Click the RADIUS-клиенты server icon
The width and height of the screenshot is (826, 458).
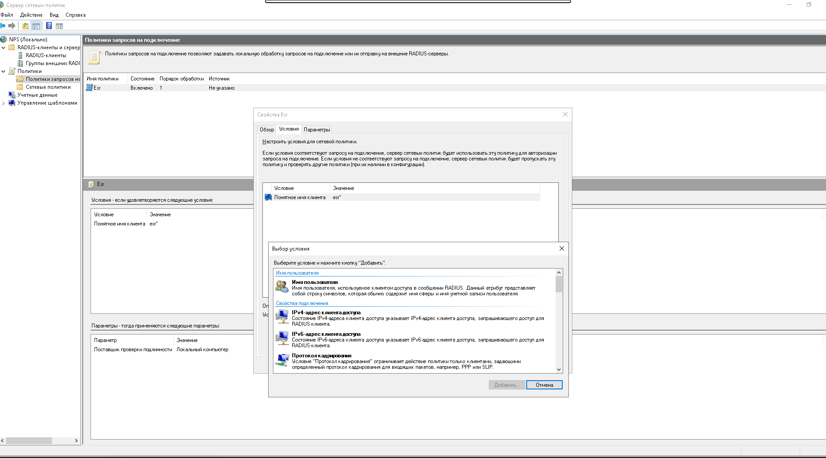(20, 55)
